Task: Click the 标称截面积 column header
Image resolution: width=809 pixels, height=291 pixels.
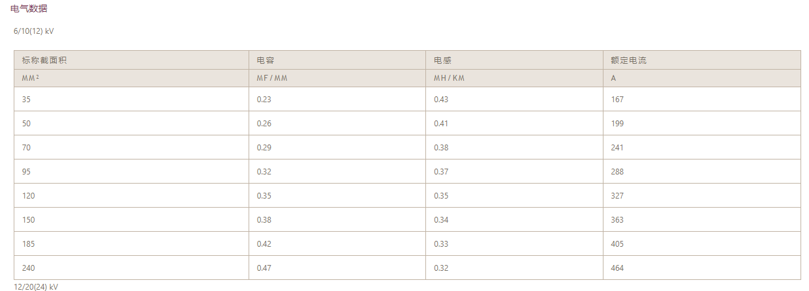Action: click(x=44, y=61)
